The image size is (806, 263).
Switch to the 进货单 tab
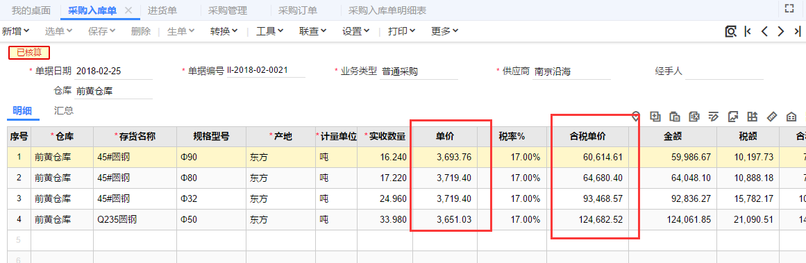(162, 10)
